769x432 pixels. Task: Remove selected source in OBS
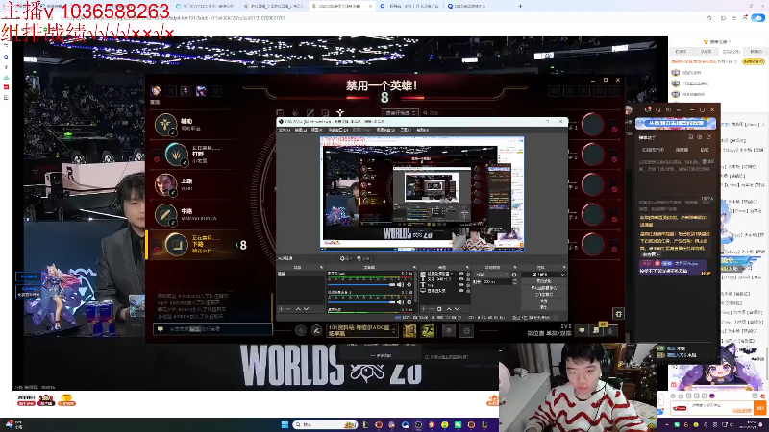(x=432, y=309)
